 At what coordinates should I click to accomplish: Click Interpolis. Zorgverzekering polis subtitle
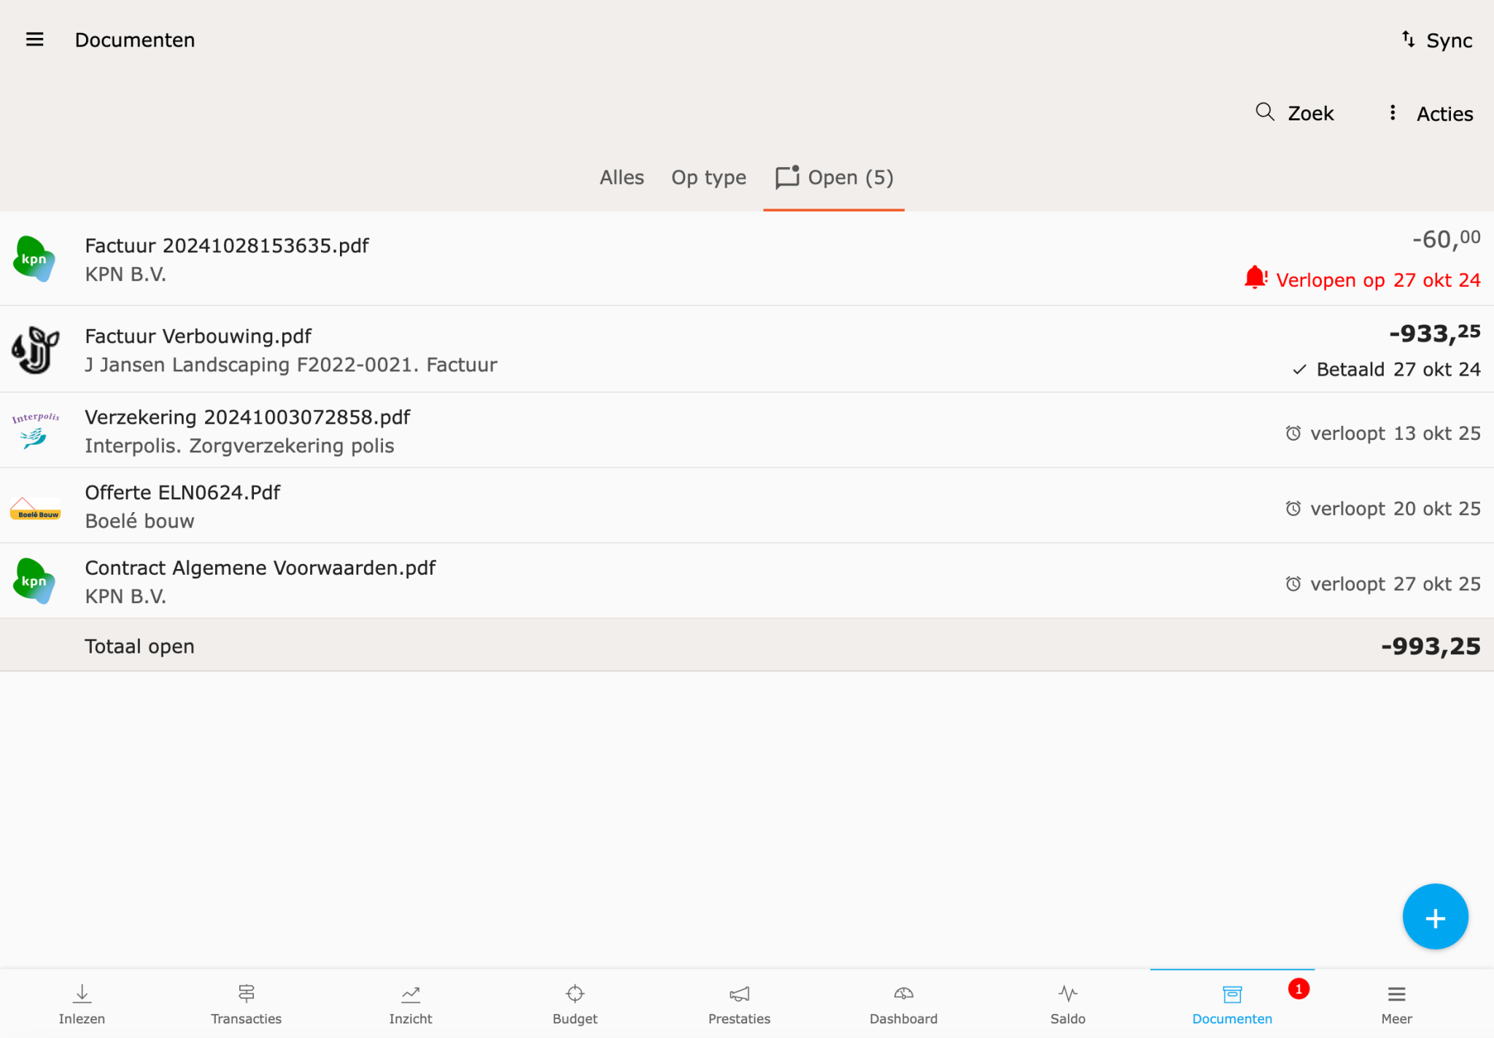point(239,446)
